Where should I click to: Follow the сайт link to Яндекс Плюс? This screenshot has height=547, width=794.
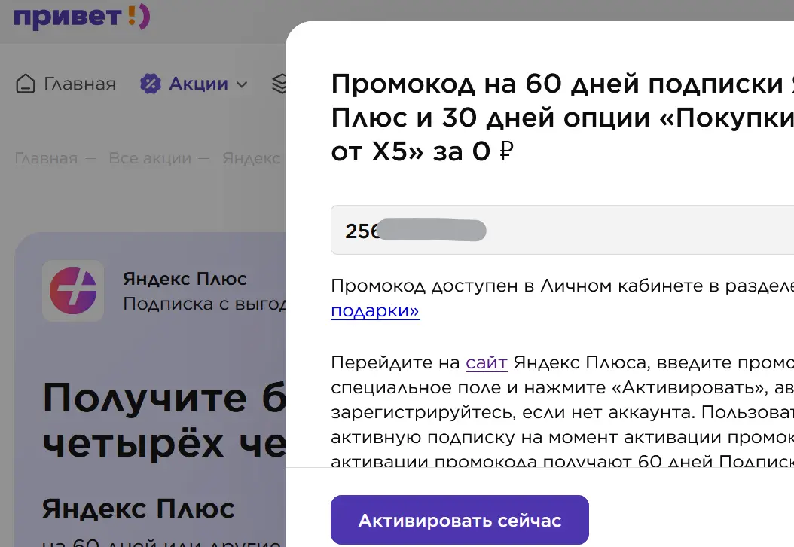tap(487, 362)
